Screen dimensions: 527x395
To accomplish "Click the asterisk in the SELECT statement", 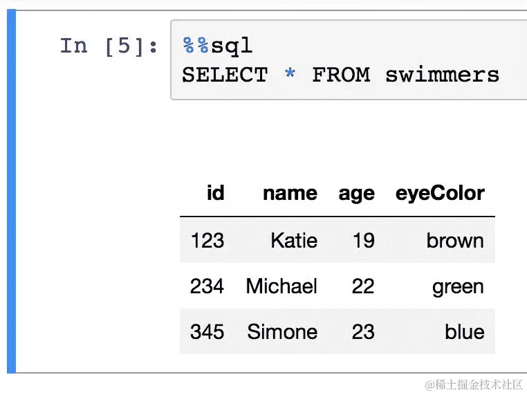I will (289, 75).
